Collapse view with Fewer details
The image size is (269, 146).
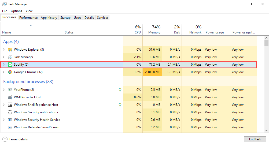pyautogui.click(x=15, y=139)
